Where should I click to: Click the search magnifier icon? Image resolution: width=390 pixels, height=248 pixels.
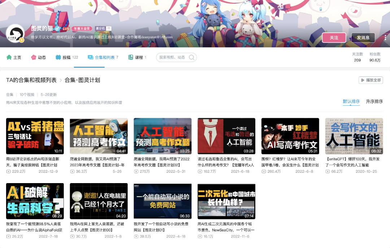coord(191,57)
